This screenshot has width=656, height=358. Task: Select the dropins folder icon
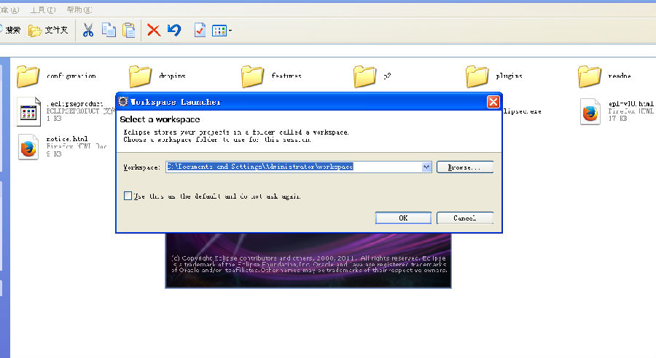click(140, 76)
